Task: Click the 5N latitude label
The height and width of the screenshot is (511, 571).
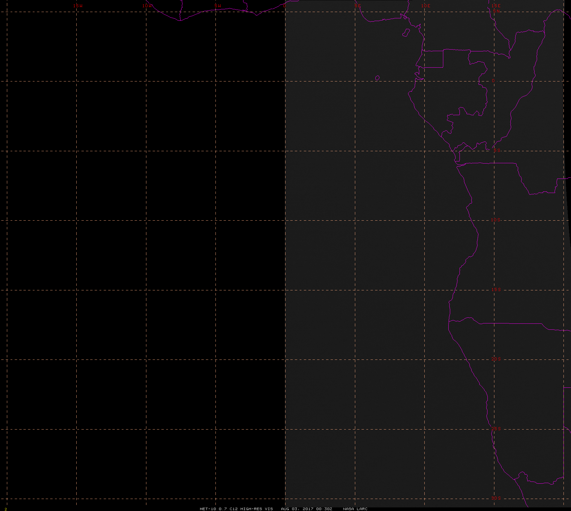Action: tap(496, 11)
